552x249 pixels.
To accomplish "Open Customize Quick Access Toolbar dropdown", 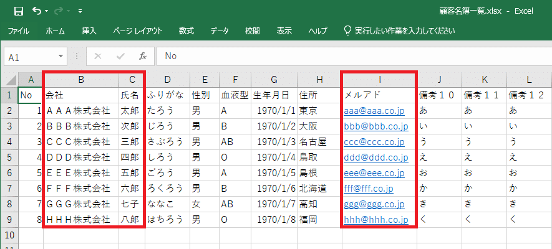I will coord(80,11).
